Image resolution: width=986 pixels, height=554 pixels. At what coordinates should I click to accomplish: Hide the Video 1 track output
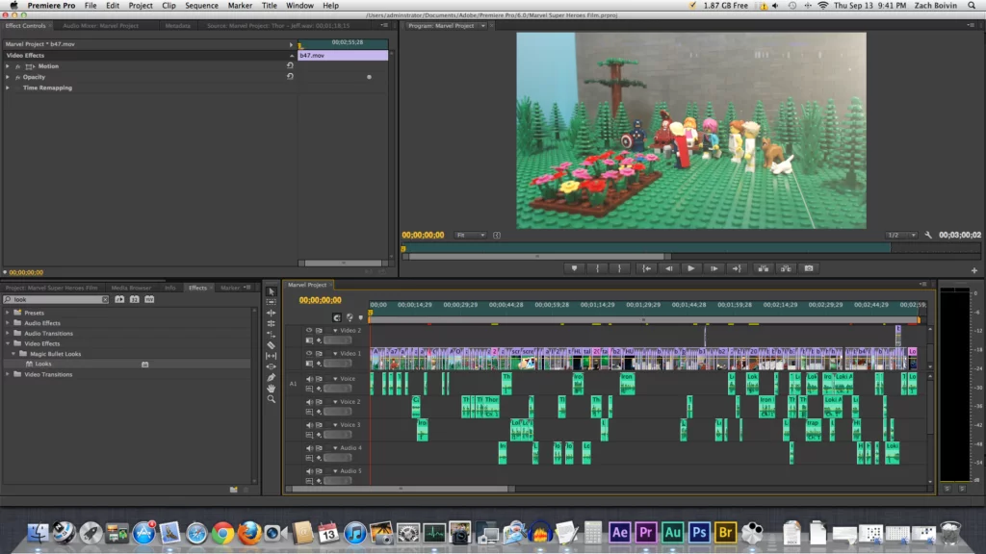(309, 354)
